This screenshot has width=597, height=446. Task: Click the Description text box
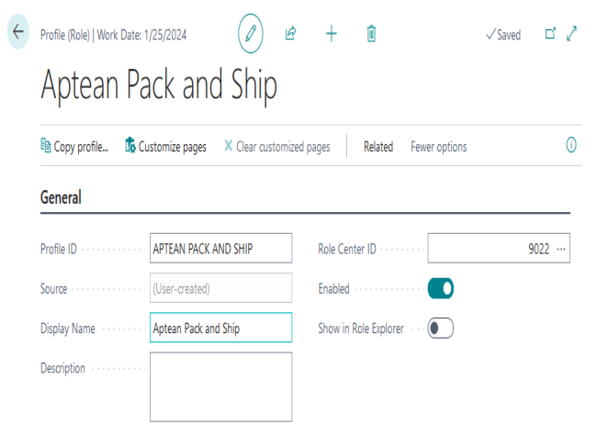pyautogui.click(x=220, y=386)
